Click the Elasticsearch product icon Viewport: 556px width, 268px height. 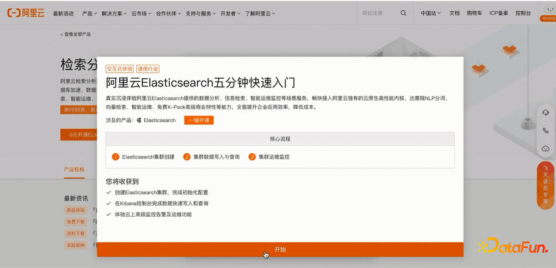pyautogui.click(x=139, y=120)
